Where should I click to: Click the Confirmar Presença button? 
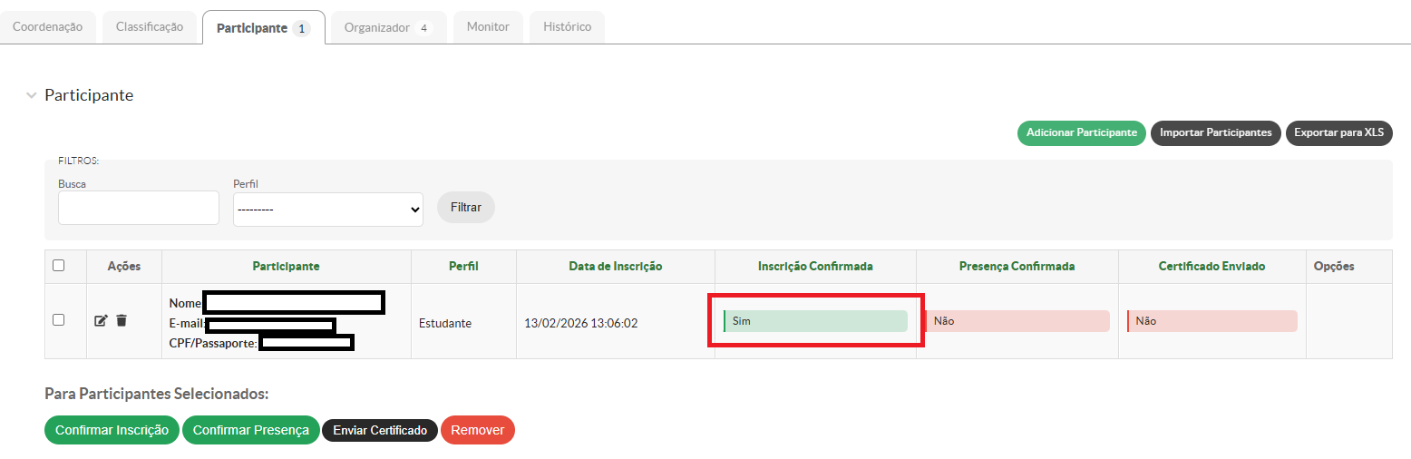tap(250, 430)
